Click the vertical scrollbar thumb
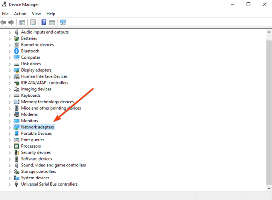This screenshot has height=200, width=272. pos(269,113)
